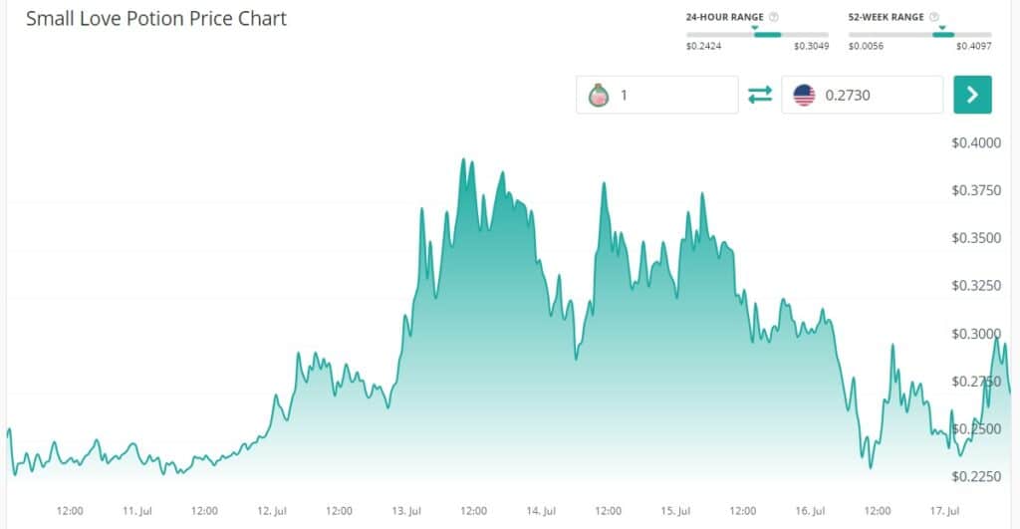Click the US flag currency icon
Image resolution: width=1020 pixels, height=529 pixels.
pos(804,95)
